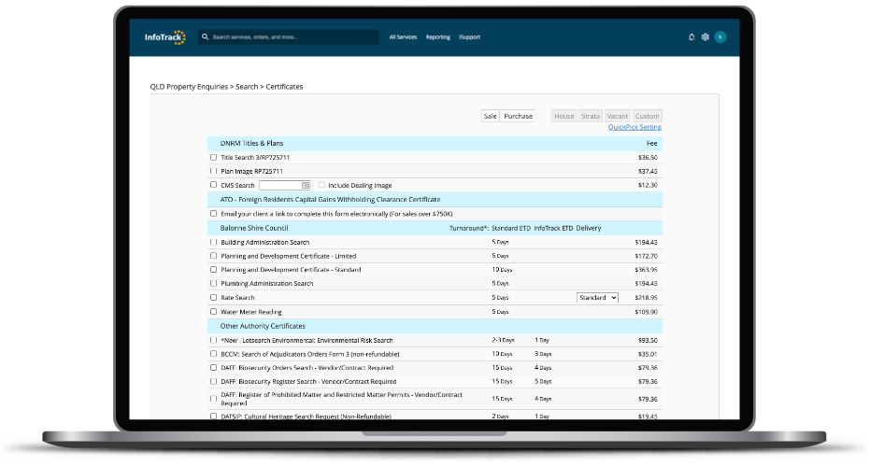This screenshot has width=870, height=466.
Task: Toggle the Include Dealing Image checkbox
Action: click(321, 185)
